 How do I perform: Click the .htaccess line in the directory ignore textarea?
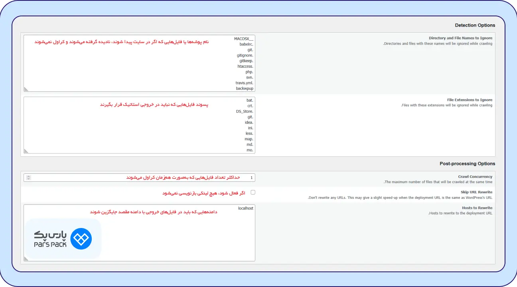245,66
